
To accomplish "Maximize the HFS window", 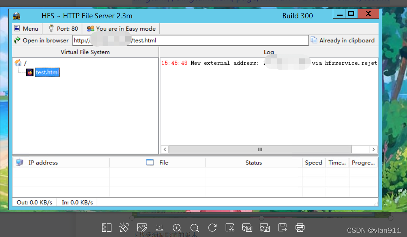I will tap(352, 14).
